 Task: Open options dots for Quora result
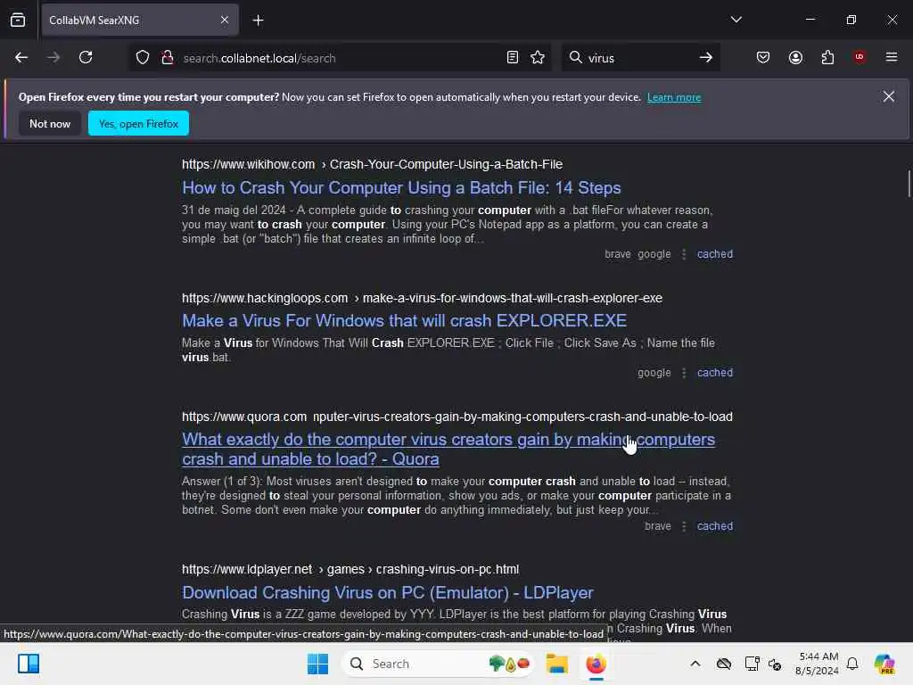[684, 526]
